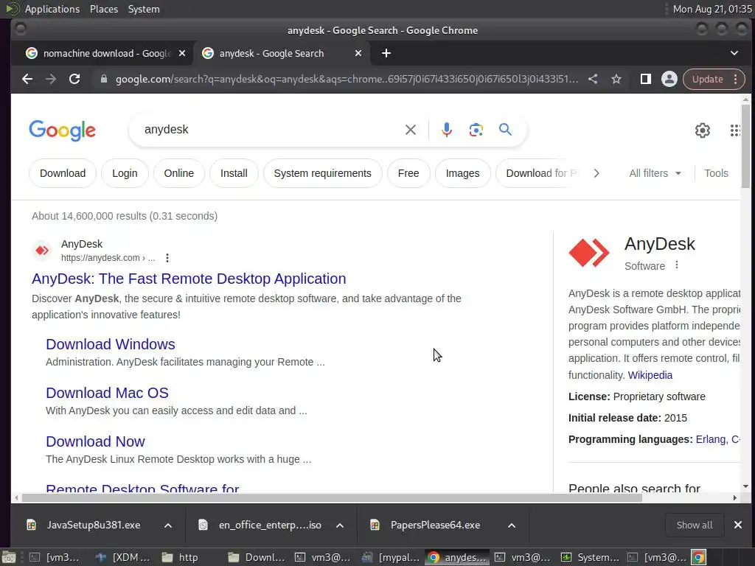Viewport: 755px width, 566px height.
Task: Apply the Download filter chip
Action: pyautogui.click(x=63, y=173)
